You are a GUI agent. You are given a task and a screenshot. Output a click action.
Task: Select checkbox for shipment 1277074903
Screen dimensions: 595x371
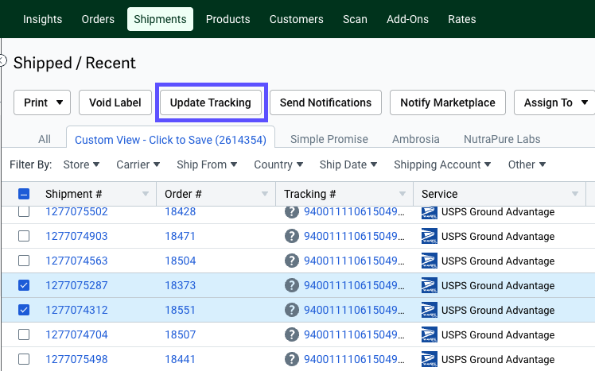24,236
